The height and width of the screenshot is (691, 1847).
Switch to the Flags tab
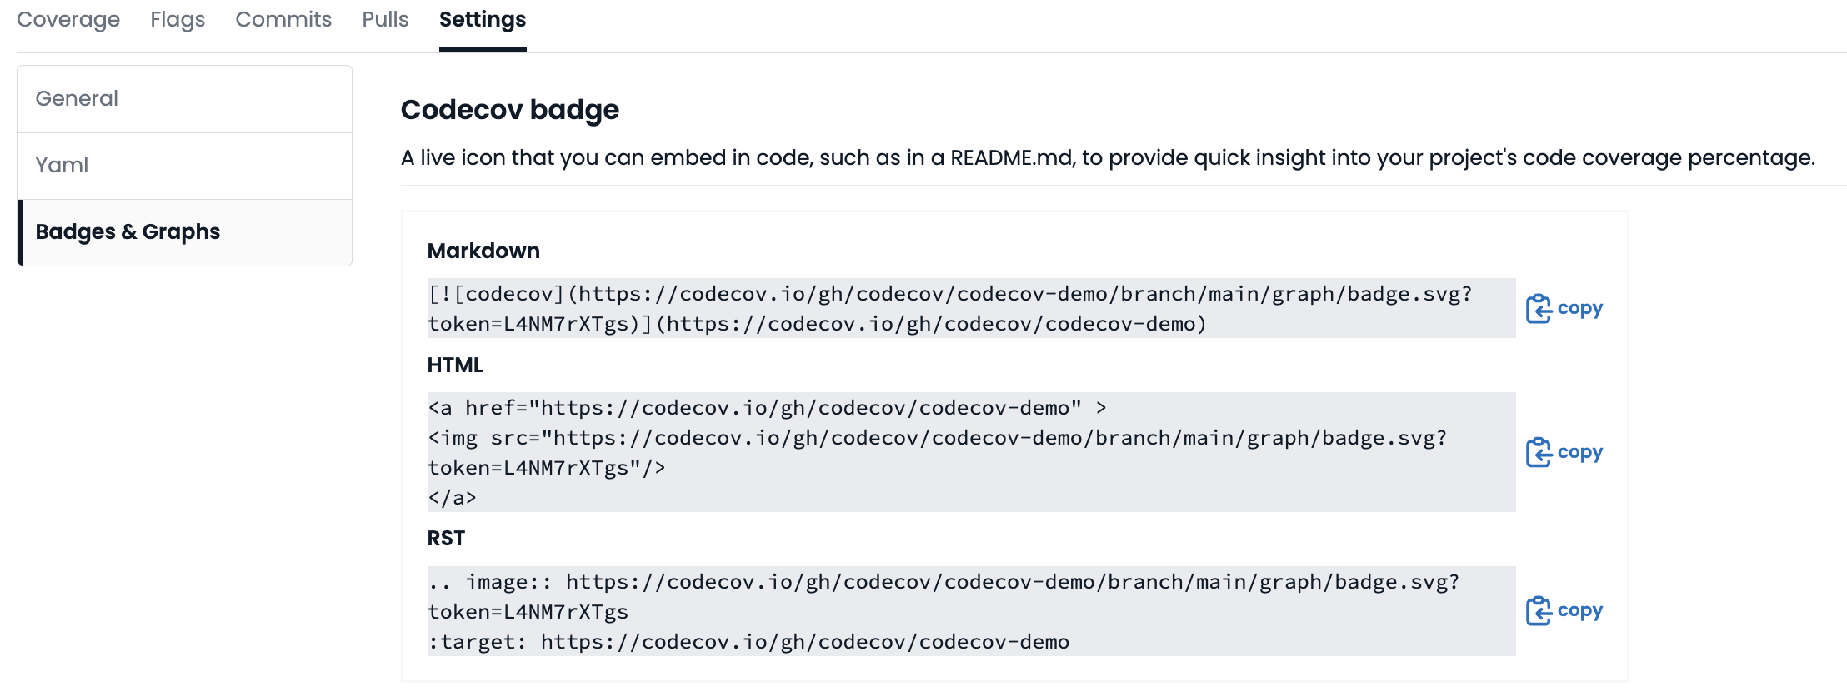pos(178,20)
